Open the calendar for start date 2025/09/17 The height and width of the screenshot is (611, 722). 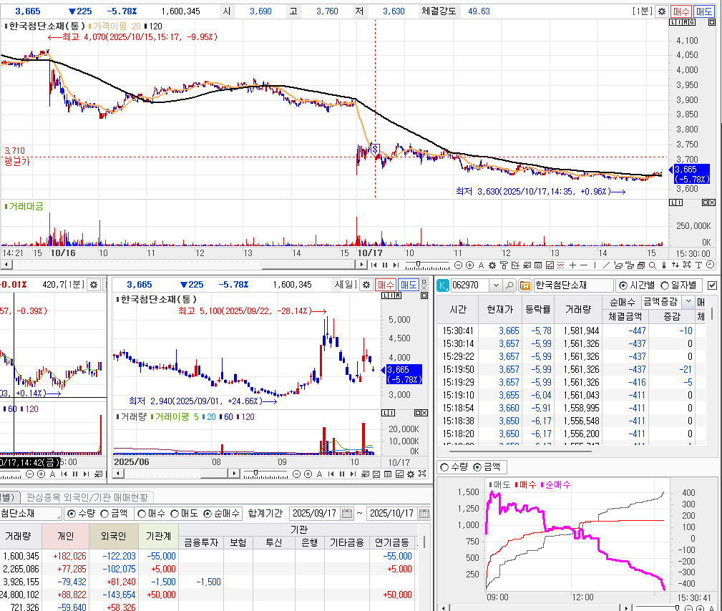click(347, 514)
